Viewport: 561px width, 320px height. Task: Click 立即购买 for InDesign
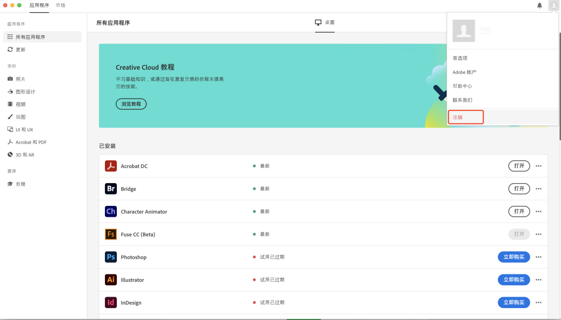pos(514,302)
